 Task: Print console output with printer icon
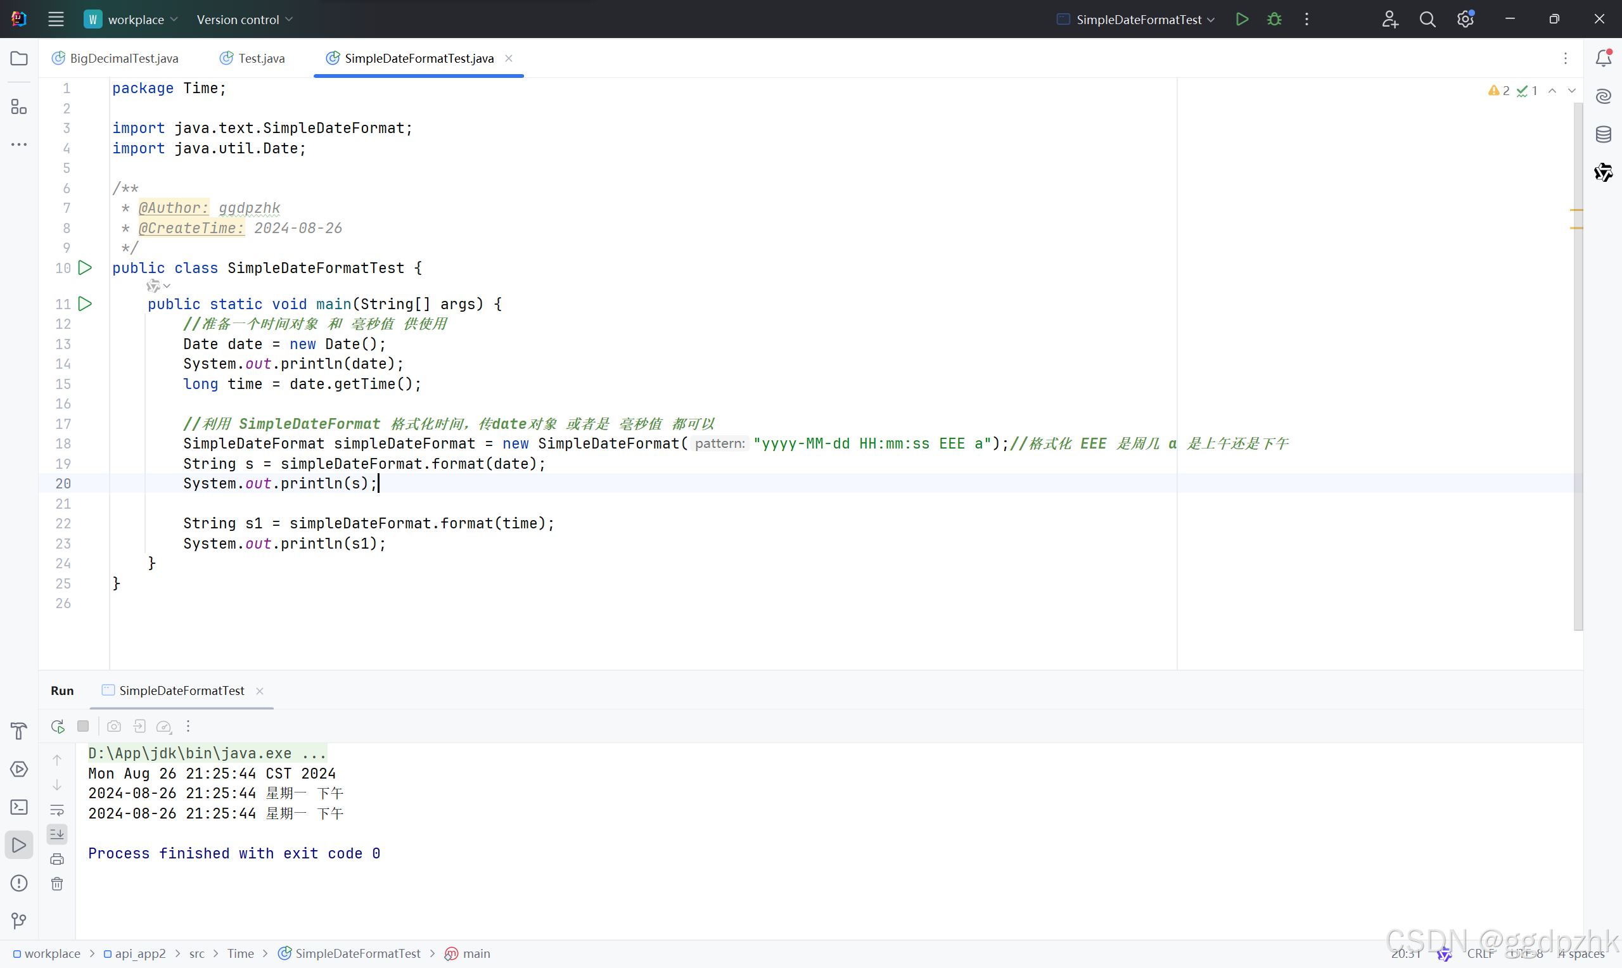click(58, 859)
